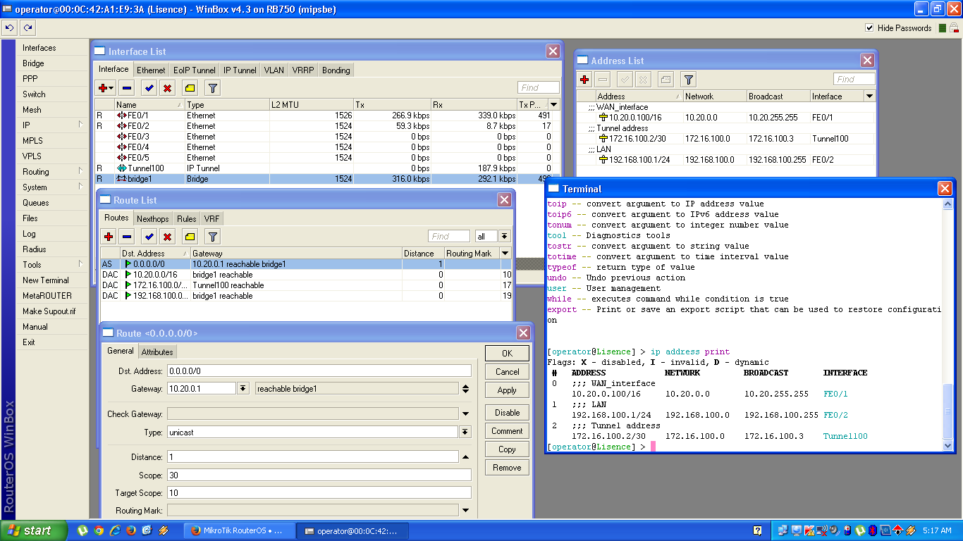Open the MPLS section in the sidebar

pos(34,140)
